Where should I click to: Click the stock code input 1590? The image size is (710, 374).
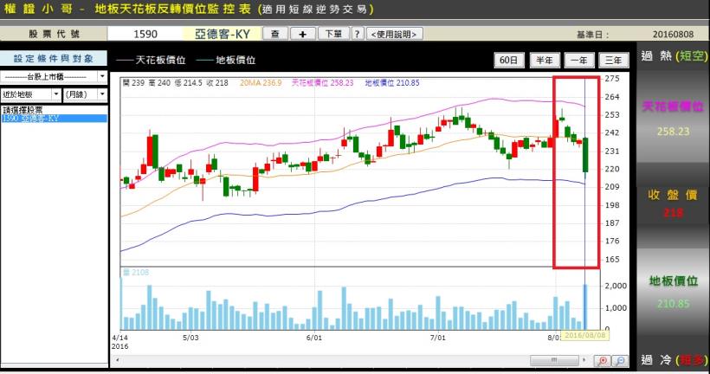pyautogui.click(x=145, y=34)
